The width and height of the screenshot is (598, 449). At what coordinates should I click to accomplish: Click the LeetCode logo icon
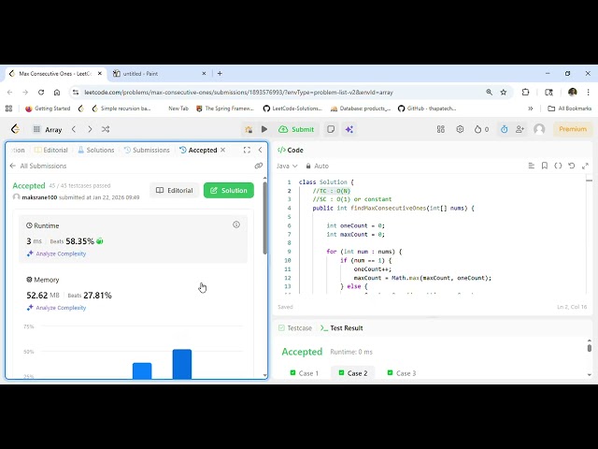[15, 129]
